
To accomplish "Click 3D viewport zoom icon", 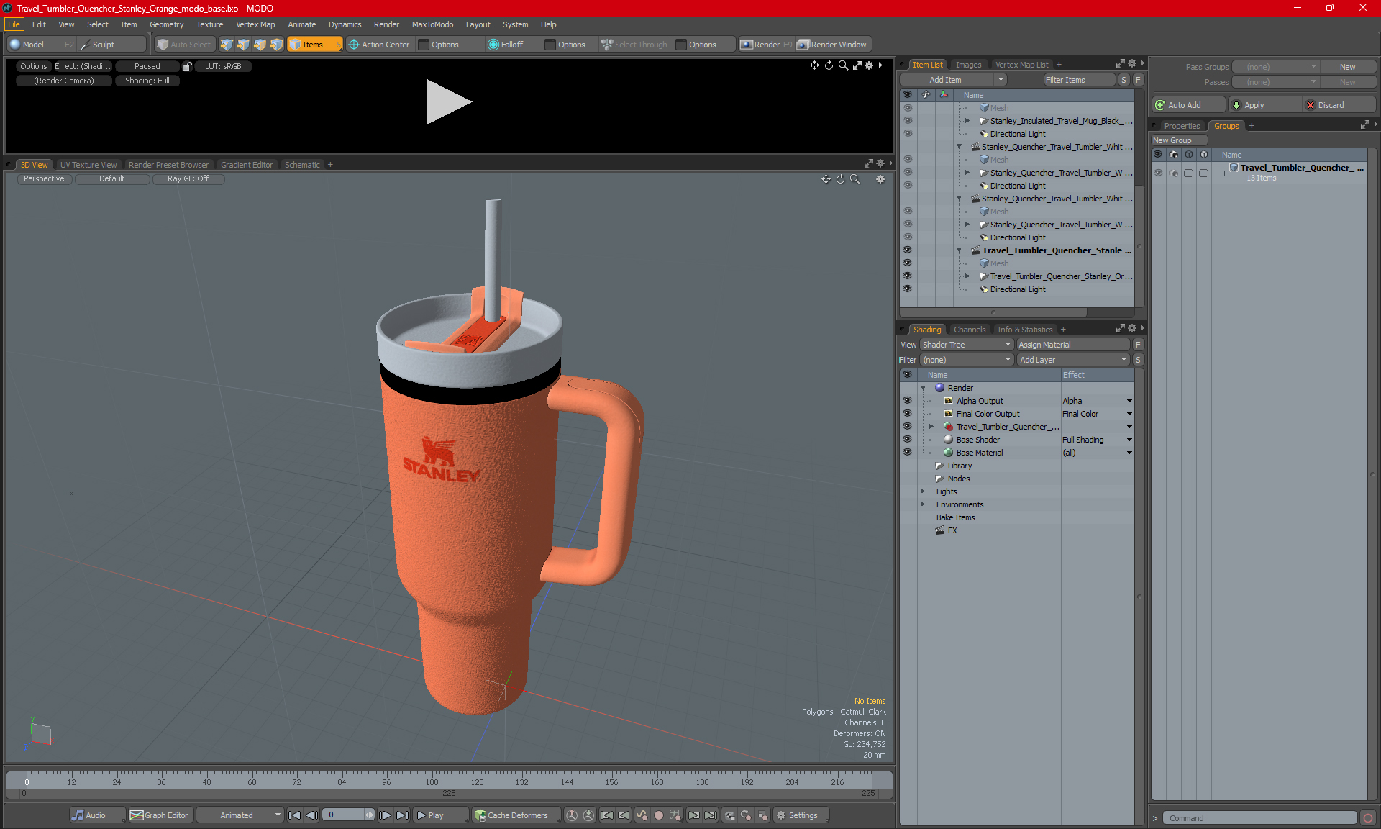I will [x=854, y=179].
